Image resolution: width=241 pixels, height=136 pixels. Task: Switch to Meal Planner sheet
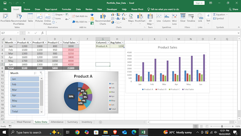pyautogui.click(x=24, y=122)
